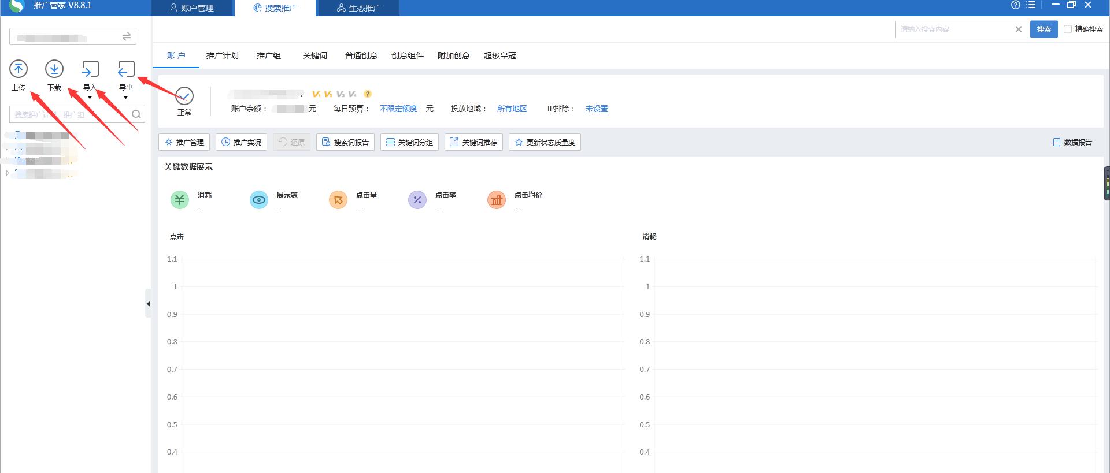Clear the search box with X

click(x=1019, y=29)
